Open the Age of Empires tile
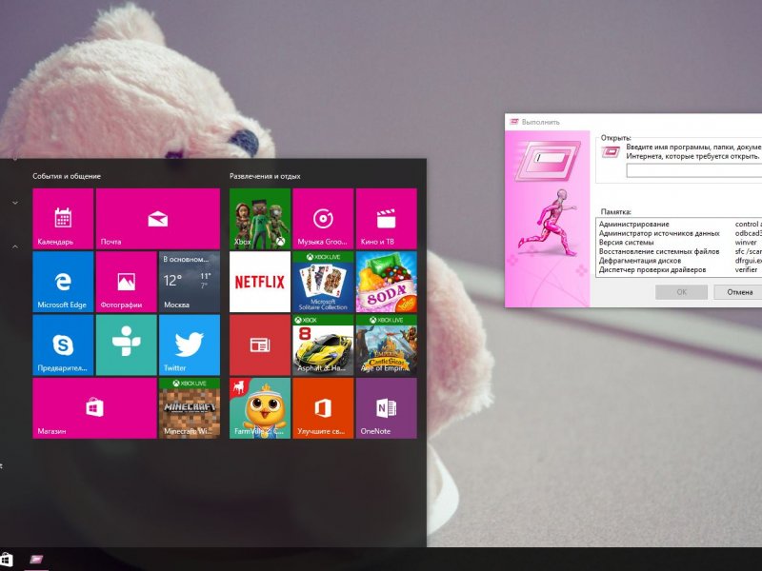 pyautogui.click(x=387, y=345)
